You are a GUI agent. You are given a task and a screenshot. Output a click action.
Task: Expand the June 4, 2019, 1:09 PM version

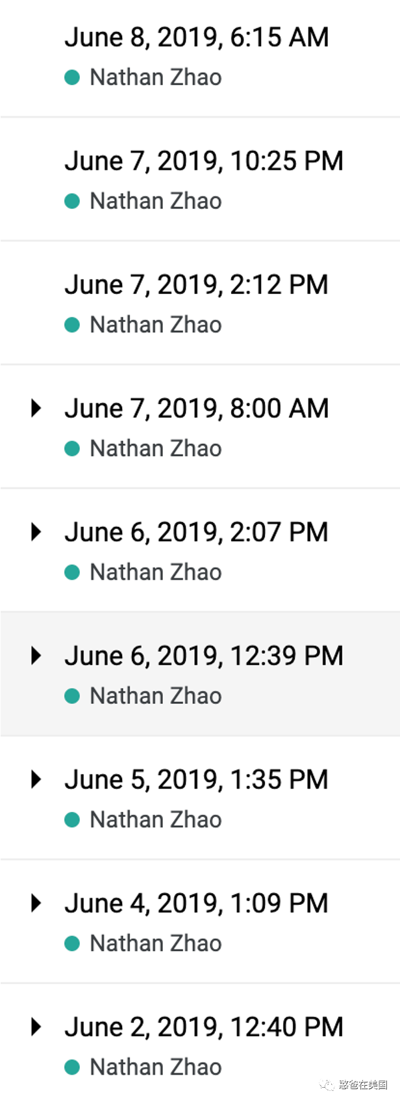36,903
